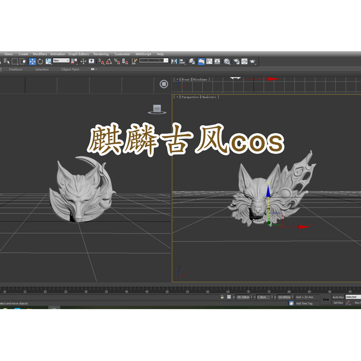Screen dimensions: 361x361
Task: Click the Select and Manipulate icon
Action: tap(83, 61)
